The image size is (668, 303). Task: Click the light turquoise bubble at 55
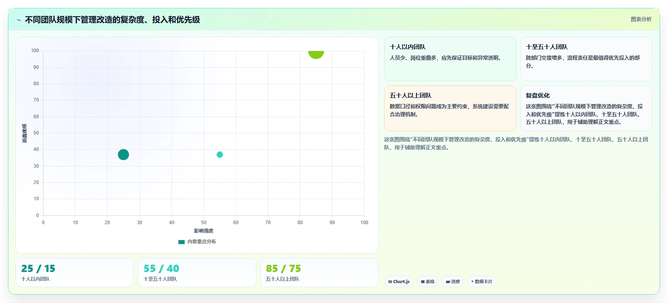point(220,154)
